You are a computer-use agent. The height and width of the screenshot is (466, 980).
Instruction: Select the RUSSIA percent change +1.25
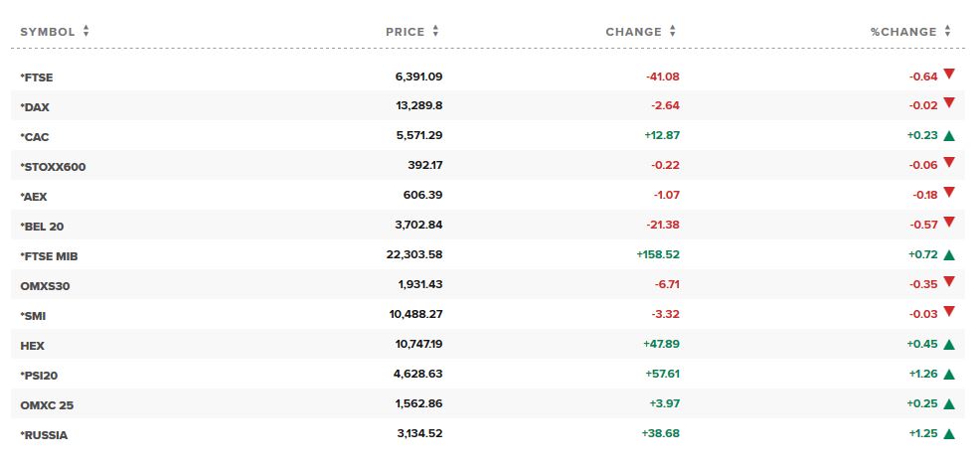point(923,434)
